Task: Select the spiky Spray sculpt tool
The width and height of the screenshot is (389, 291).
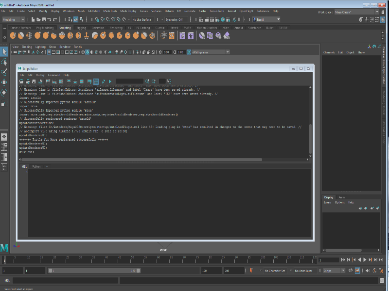Action: point(111,35)
